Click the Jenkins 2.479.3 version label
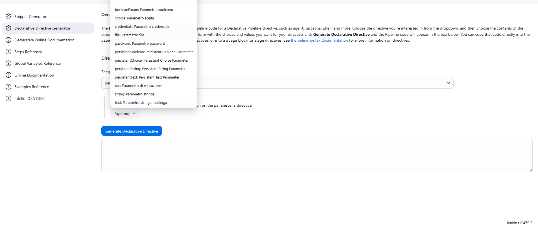 click(x=519, y=223)
